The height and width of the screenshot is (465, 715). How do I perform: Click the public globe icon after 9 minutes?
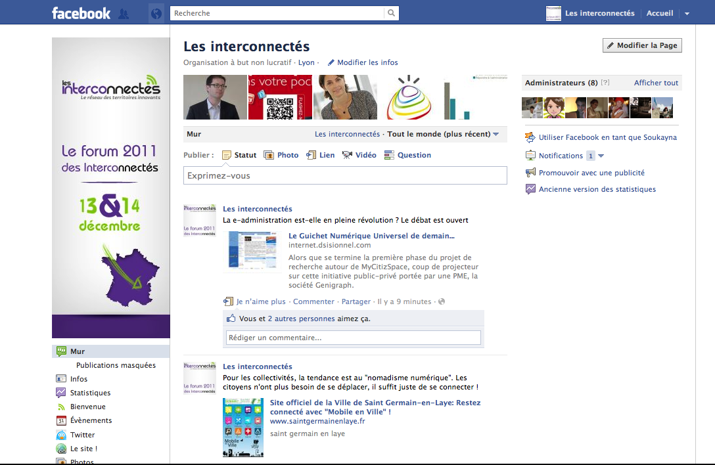[x=442, y=301]
